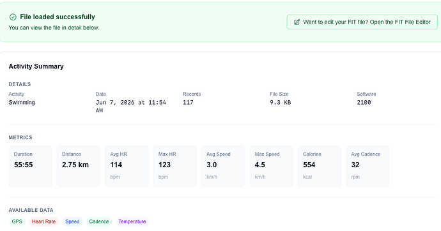This screenshot has width=441, height=231.
Task: Select the Speed data tag
Action: [72, 221]
